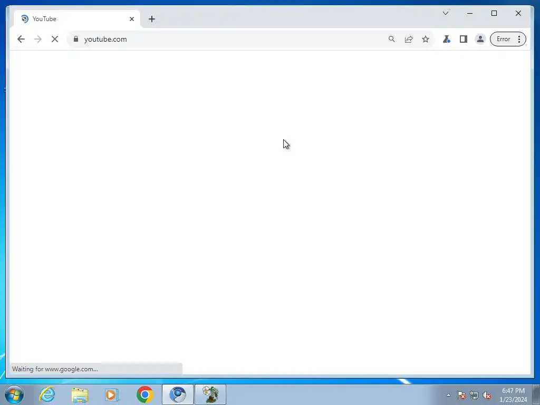Open Google Chrome from the taskbar
Viewport: 540px width, 405px height.
tap(145, 394)
